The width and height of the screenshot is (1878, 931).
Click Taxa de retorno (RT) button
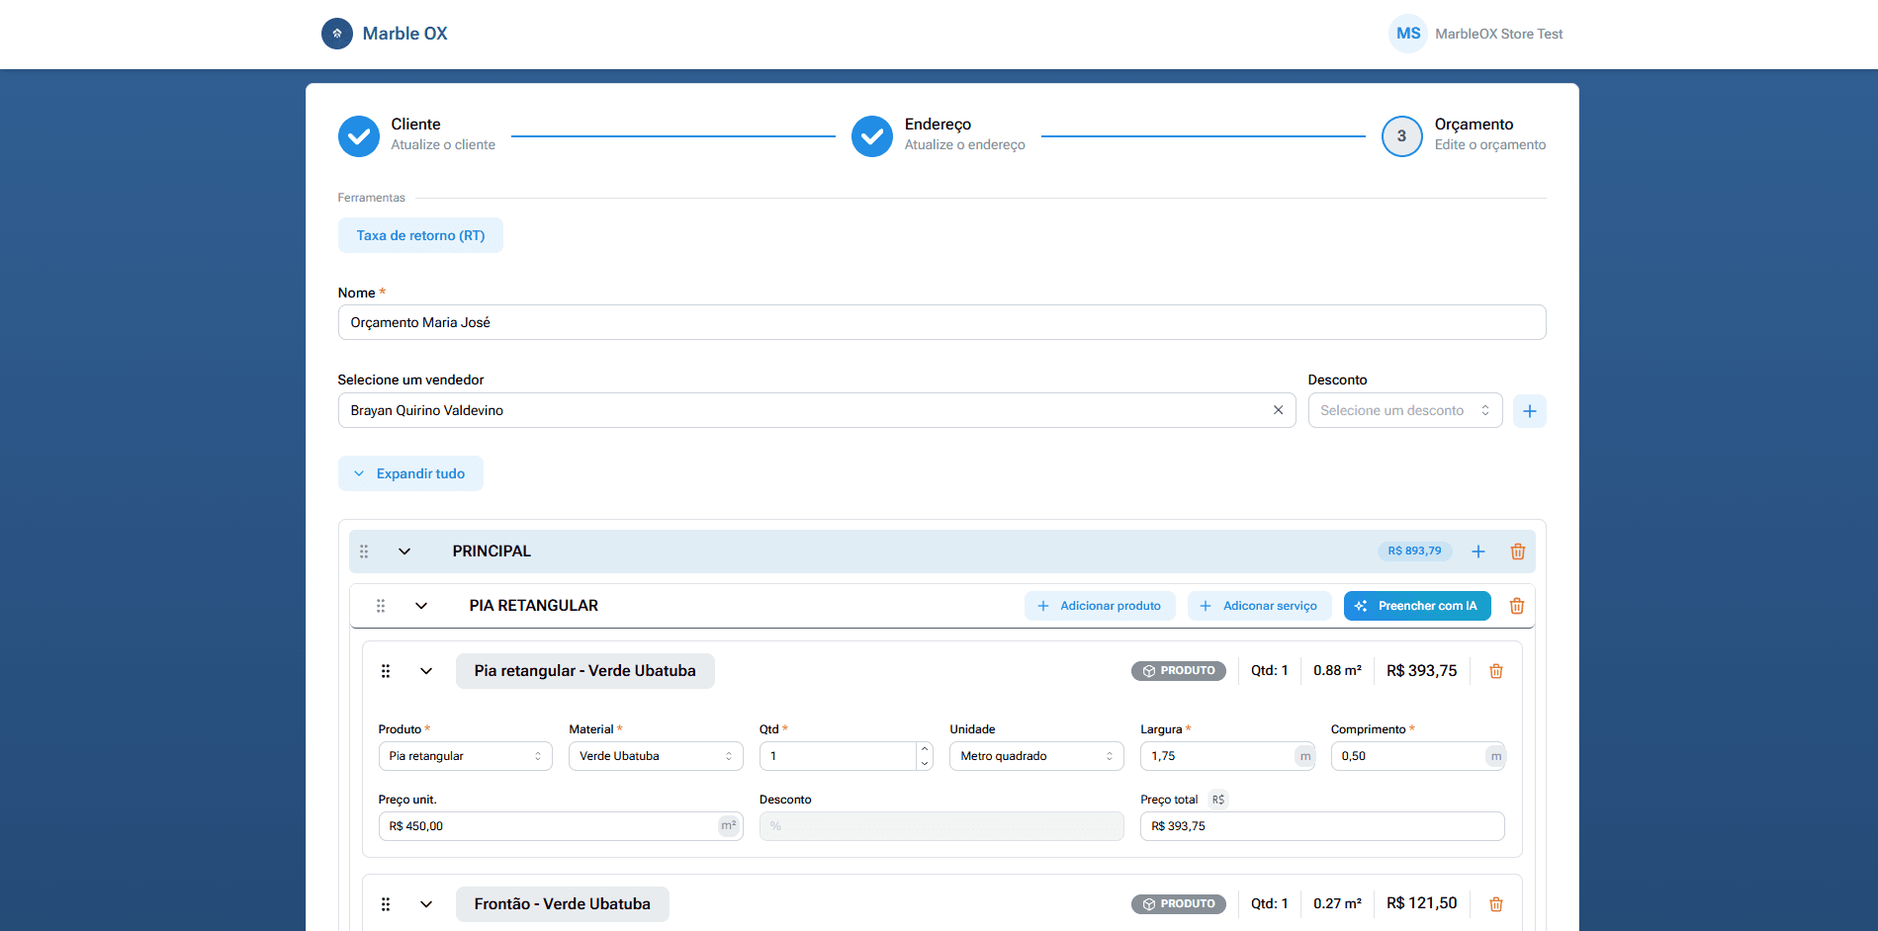[420, 235]
